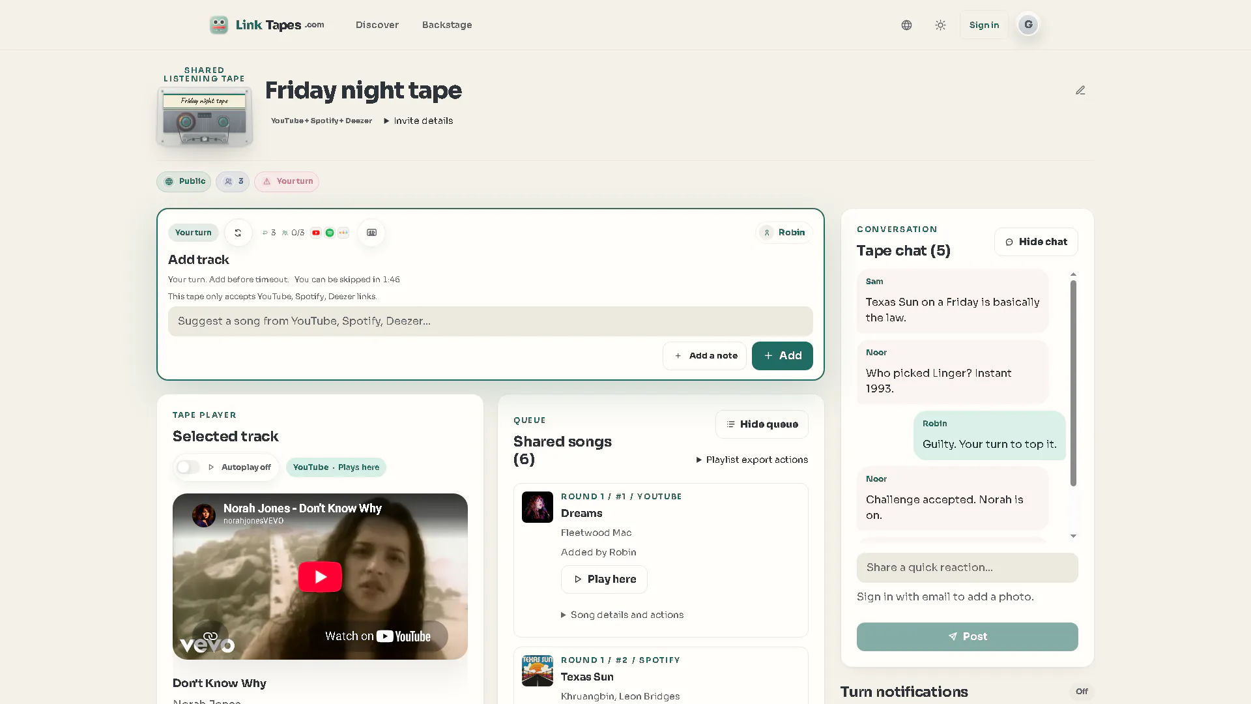Click the green Add button
The width and height of the screenshot is (1251, 704).
(783, 356)
